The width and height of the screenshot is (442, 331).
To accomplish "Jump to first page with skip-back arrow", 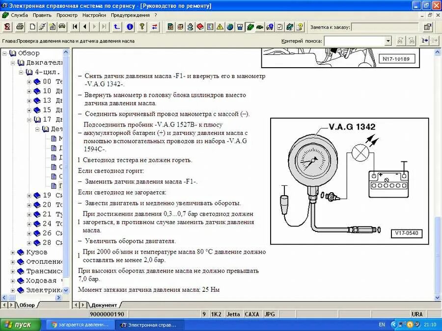I will (x=75, y=27).
